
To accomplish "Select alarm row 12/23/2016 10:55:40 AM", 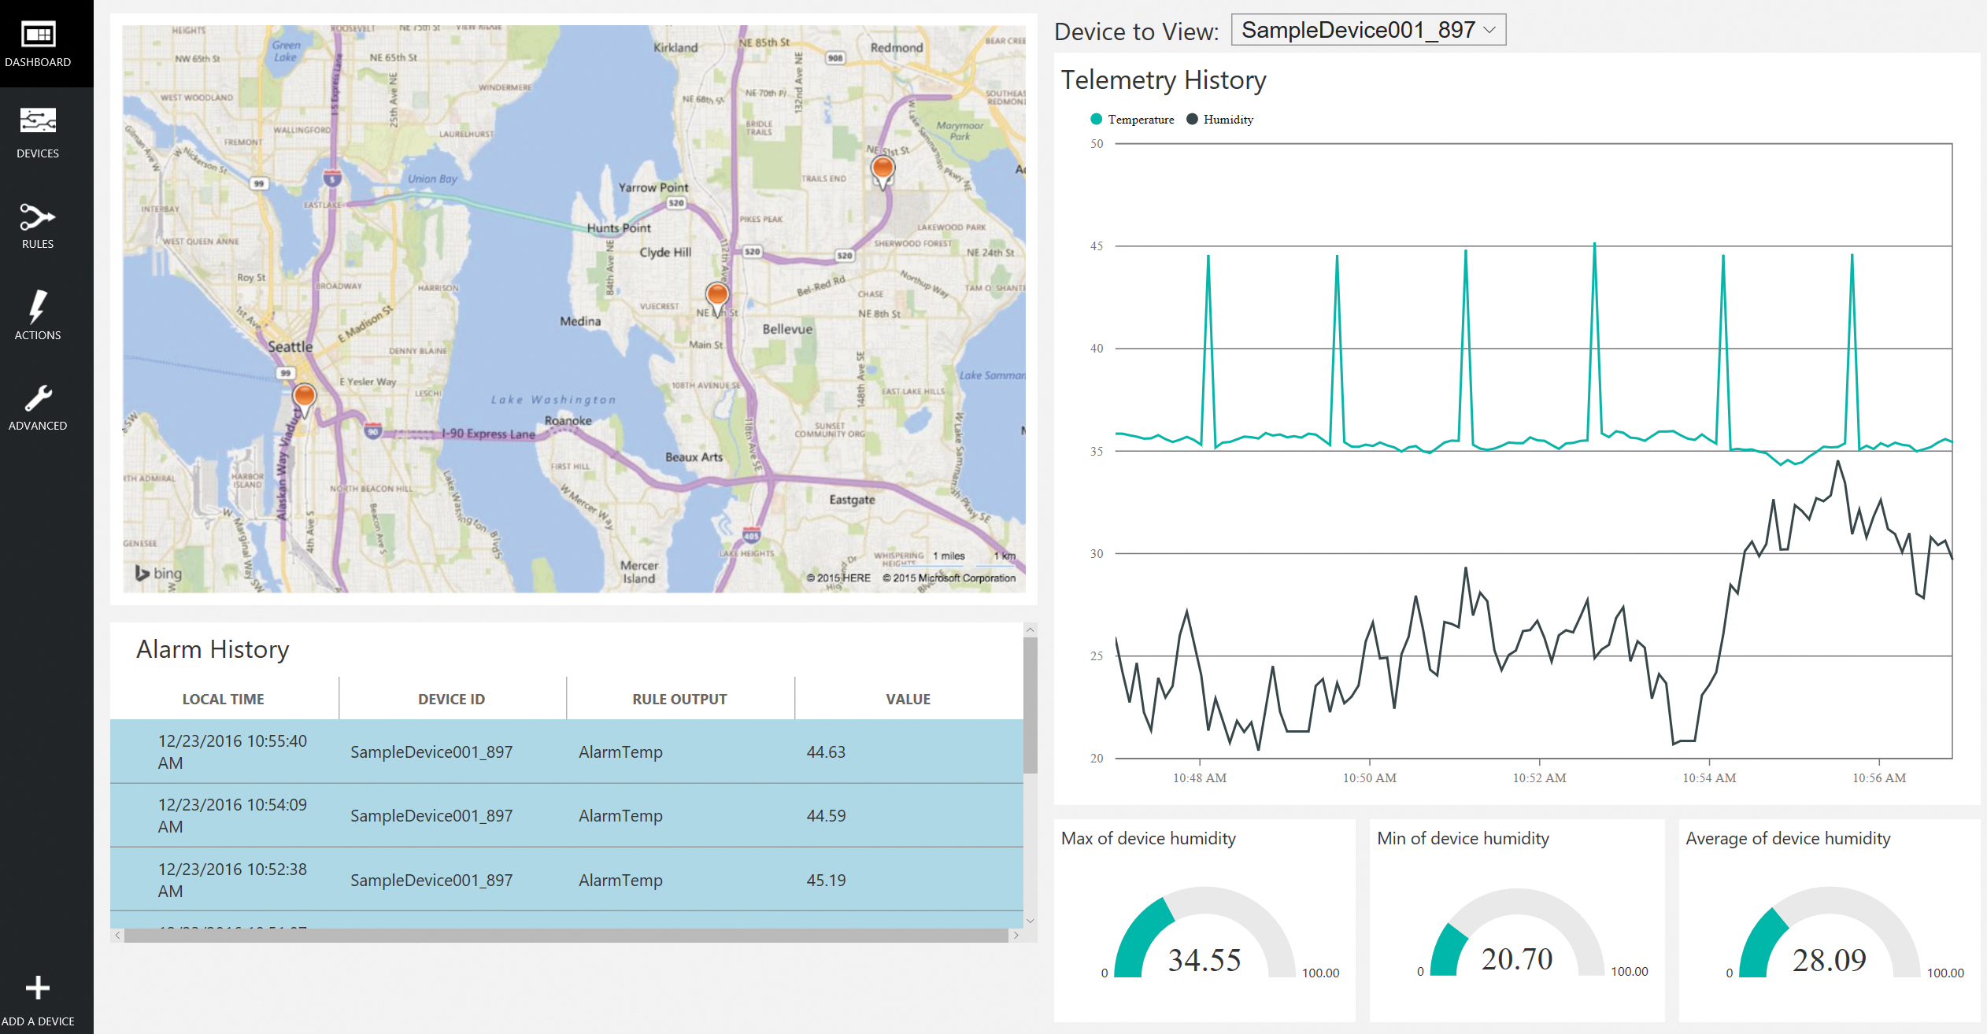I will click(x=567, y=751).
